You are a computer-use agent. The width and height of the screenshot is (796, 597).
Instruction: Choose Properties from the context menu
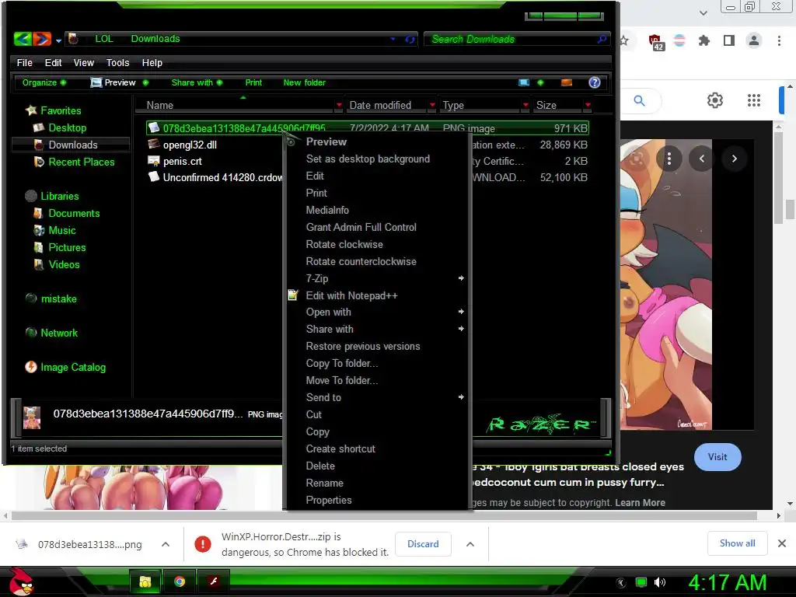tap(329, 500)
